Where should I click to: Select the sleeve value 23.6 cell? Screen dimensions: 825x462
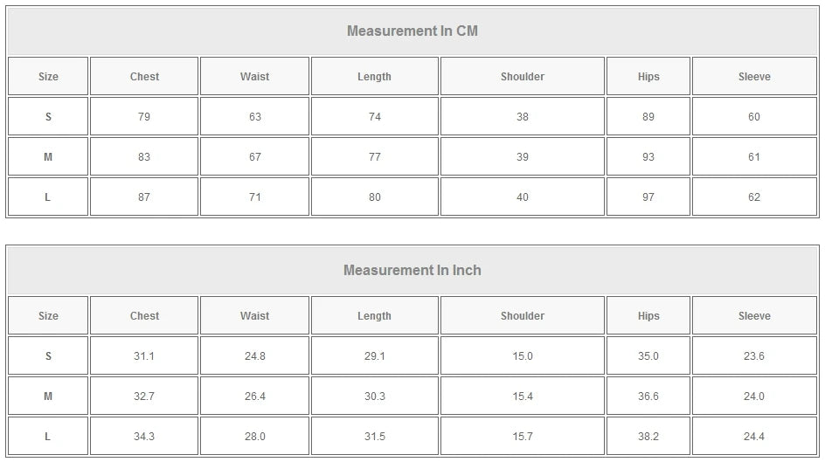(754, 356)
